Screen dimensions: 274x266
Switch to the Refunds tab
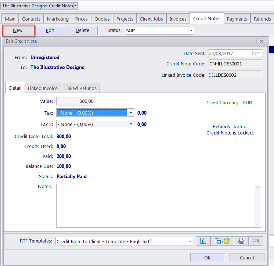pyautogui.click(x=262, y=19)
